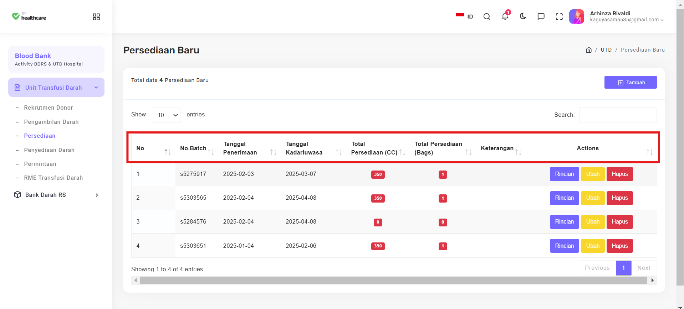
Task: Click Ubah for batch s5303565
Action: pos(593,198)
